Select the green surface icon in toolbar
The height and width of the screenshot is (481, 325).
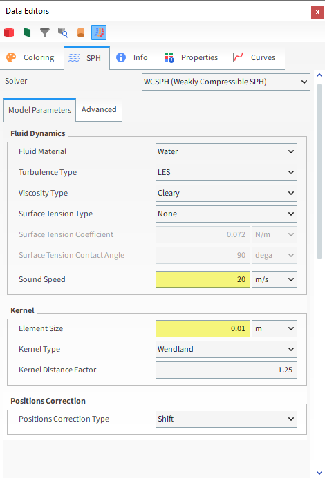coord(27,32)
